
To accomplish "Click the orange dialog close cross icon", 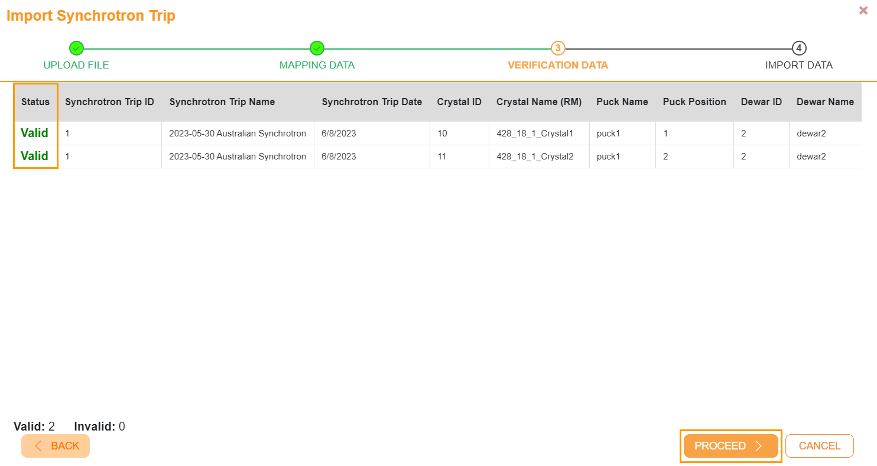I will coord(863,10).
